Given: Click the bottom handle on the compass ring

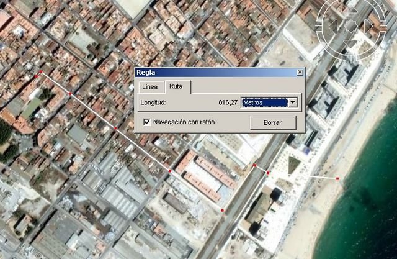Looking at the screenshot, I should (351, 59).
